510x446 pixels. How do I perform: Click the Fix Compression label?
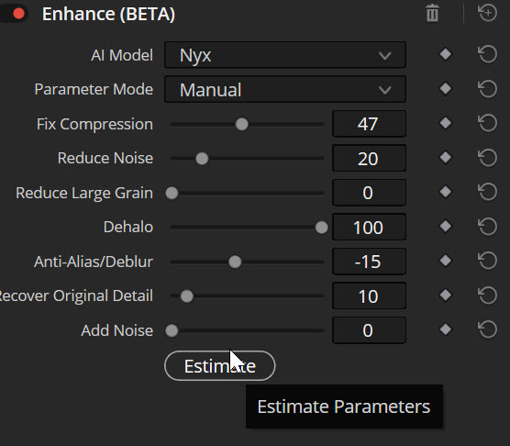(94, 124)
